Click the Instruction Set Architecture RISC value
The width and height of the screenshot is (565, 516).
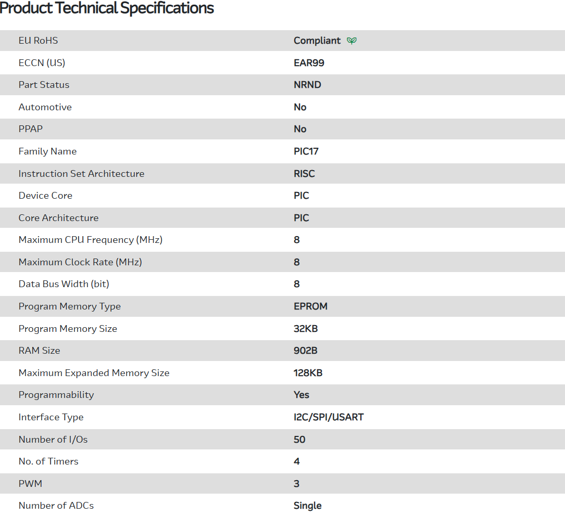pyautogui.click(x=304, y=174)
